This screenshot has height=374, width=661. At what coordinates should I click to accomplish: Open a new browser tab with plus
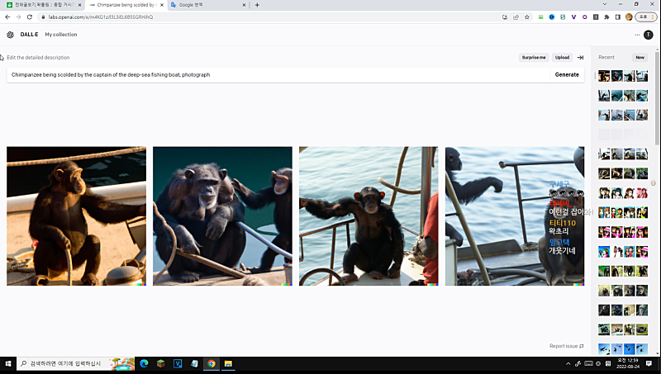pos(257,5)
